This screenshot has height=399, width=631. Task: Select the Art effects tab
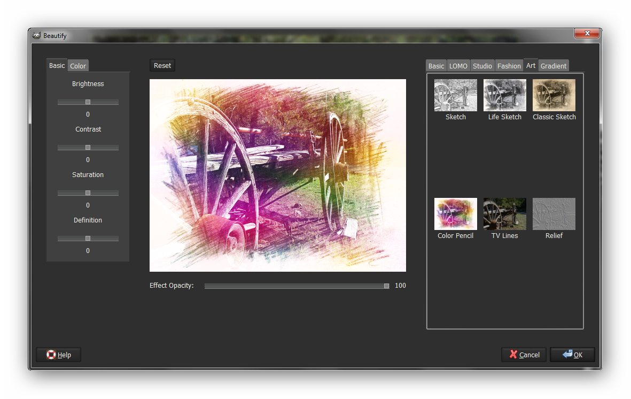click(x=531, y=65)
